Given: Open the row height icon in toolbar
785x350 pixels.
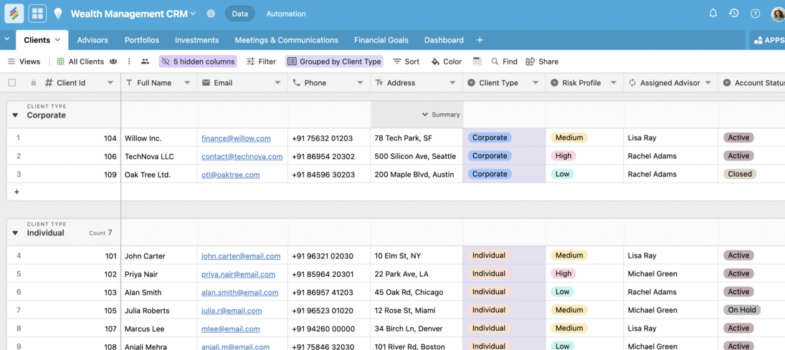Looking at the screenshot, I should (x=477, y=62).
